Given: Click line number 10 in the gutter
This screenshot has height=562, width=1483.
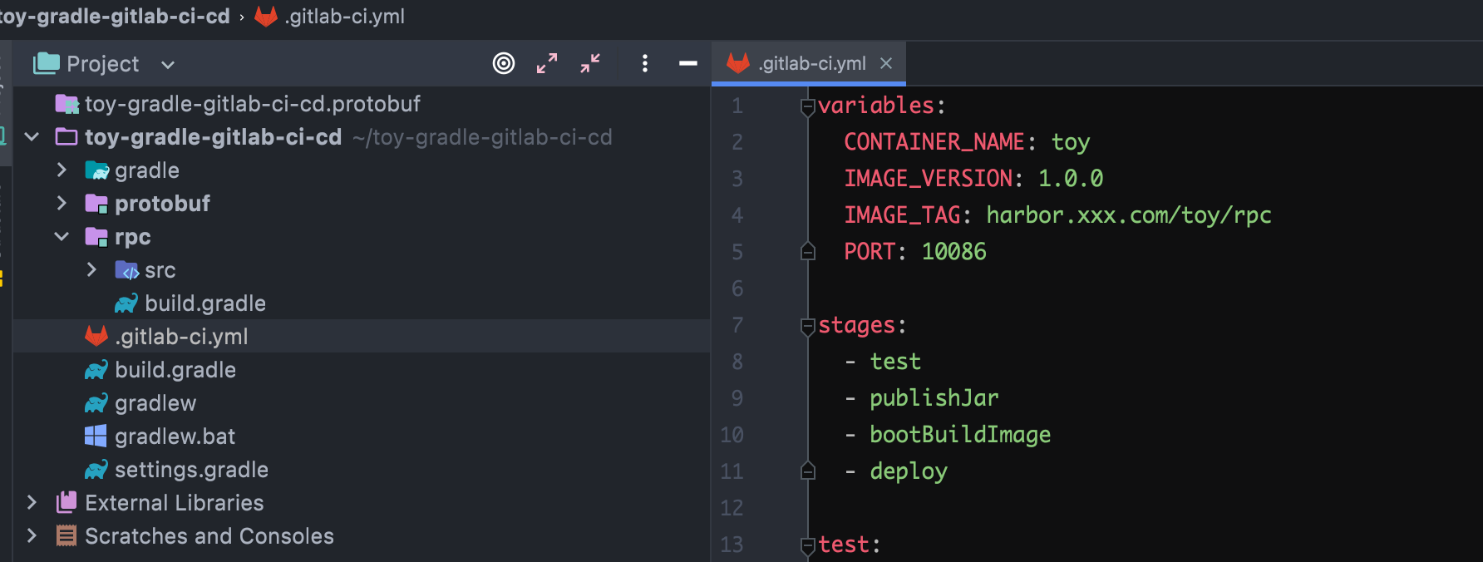Looking at the screenshot, I should coord(732,435).
